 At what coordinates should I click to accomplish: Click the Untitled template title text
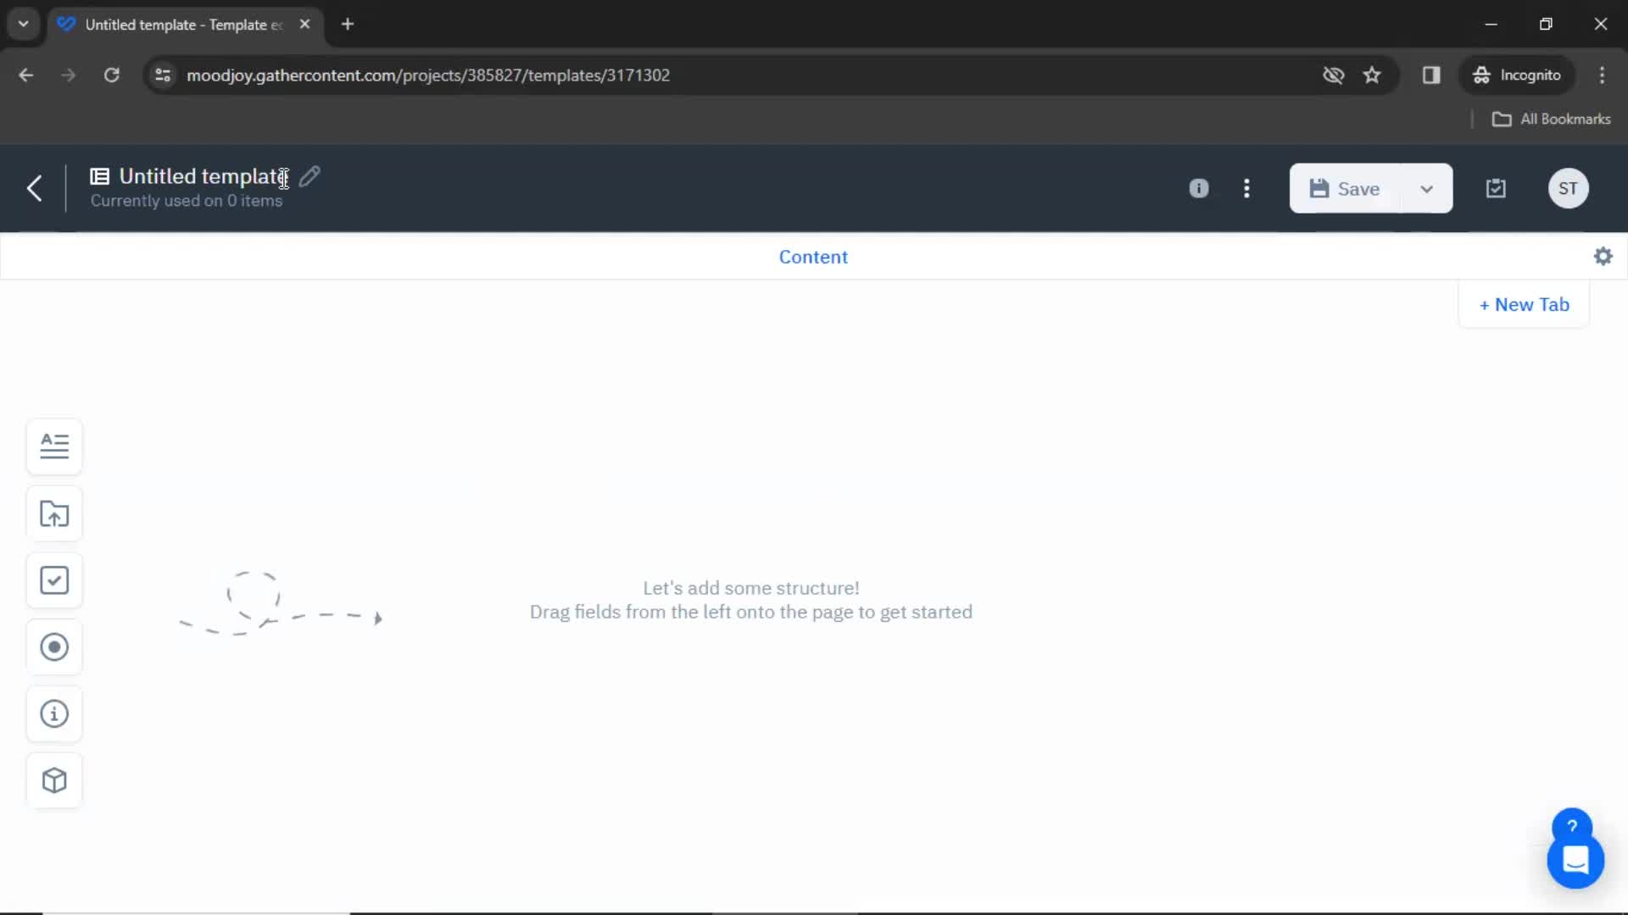[x=203, y=176]
